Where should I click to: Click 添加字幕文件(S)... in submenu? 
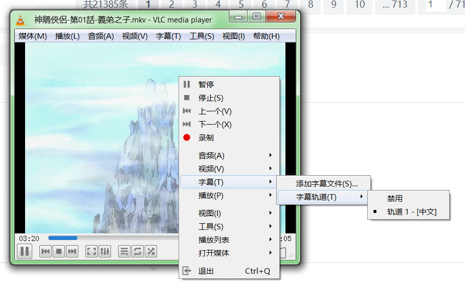323,183
